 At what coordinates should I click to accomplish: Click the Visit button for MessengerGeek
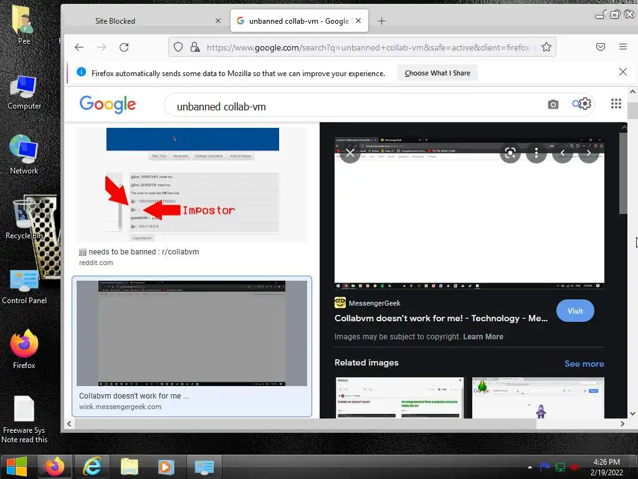coord(575,311)
